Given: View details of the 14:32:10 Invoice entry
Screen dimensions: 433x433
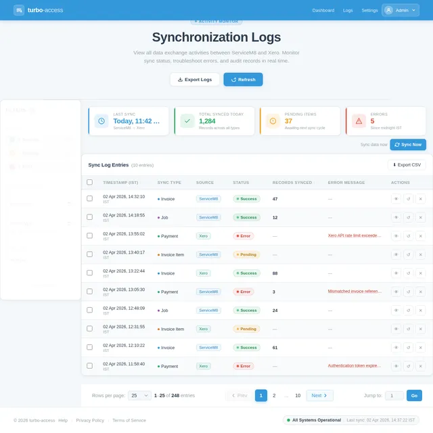Looking at the screenshot, I should pyautogui.click(x=396, y=199).
